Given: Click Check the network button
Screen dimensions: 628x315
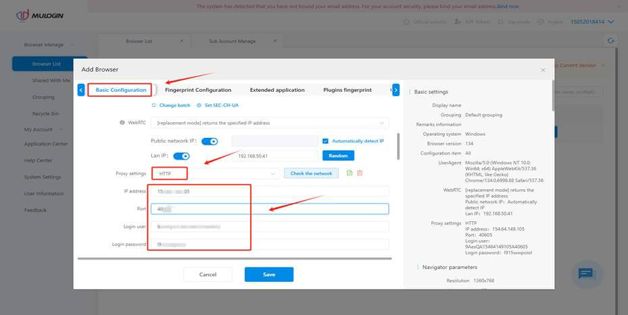Looking at the screenshot, I should (x=311, y=173).
